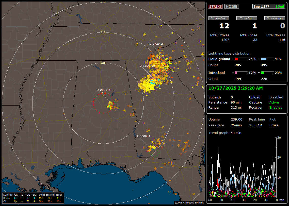Click the red positive Cloud-ground percentage bar
289x206 pixels.
[x=241, y=59]
